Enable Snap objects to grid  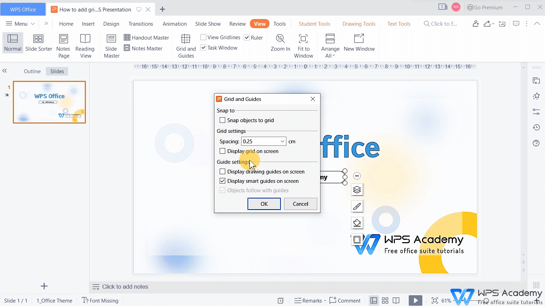point(222,120)
